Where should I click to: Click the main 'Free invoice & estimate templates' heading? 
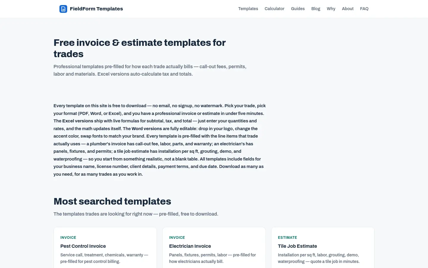point(140,48)
